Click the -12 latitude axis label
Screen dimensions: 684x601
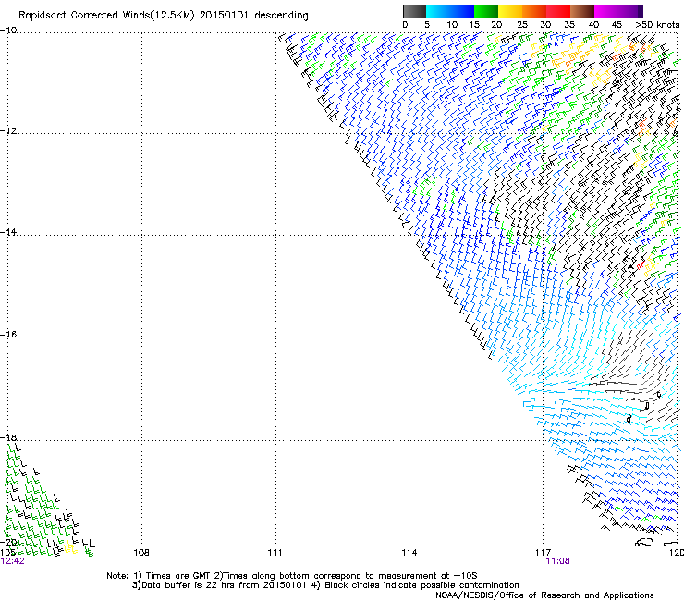8,131
